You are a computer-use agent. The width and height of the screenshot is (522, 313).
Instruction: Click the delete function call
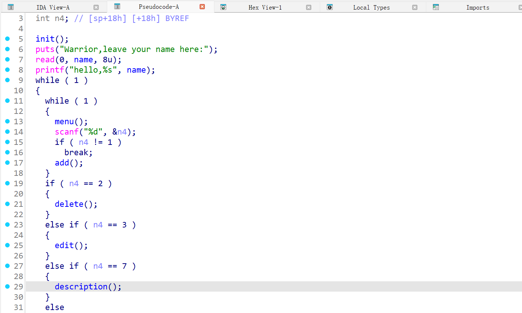pos(69,204)
